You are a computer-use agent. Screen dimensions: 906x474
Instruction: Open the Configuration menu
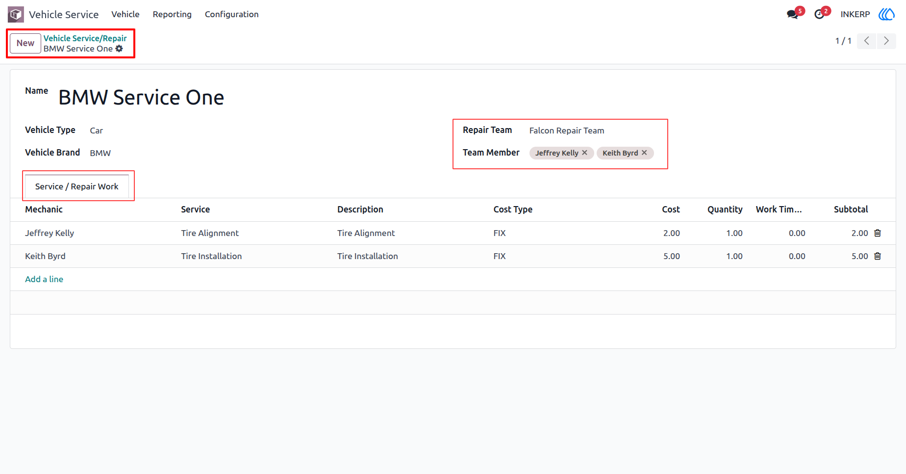pos(231,14)
